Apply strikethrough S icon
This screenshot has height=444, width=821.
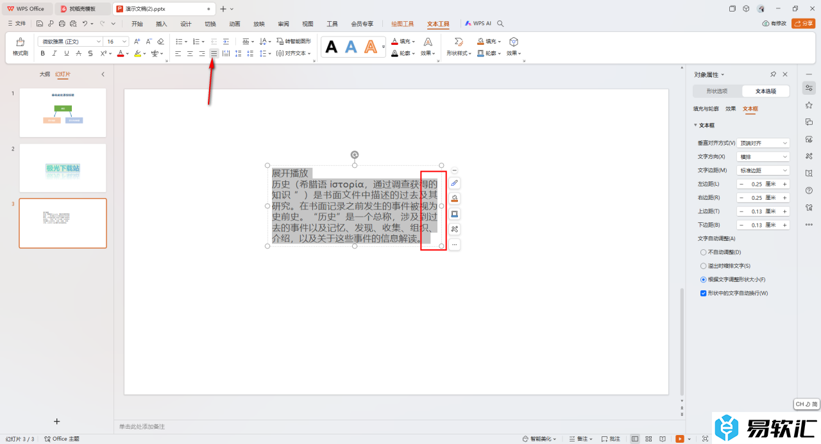tap(90, 53)
